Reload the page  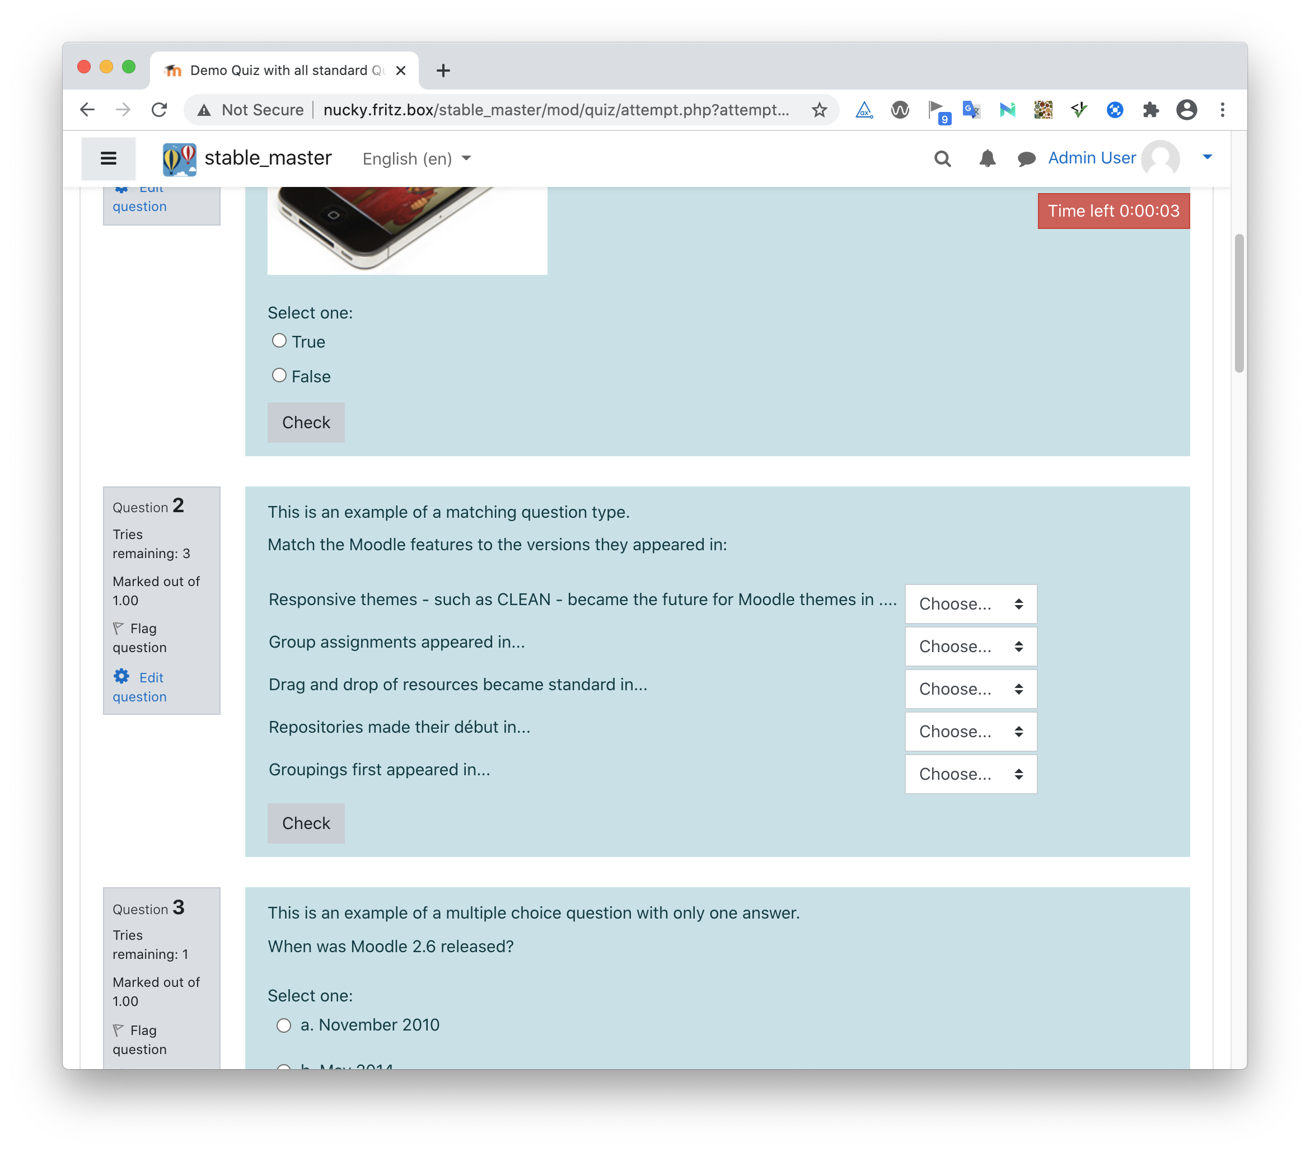160,110
